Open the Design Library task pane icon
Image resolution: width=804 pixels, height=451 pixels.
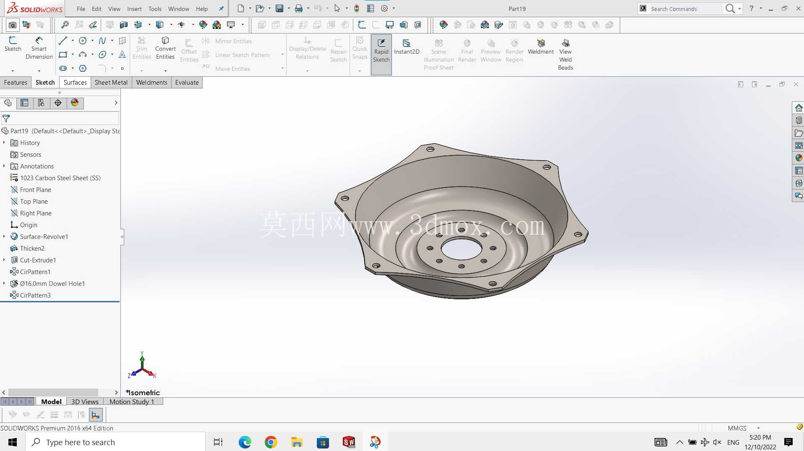tap(799, 120)
